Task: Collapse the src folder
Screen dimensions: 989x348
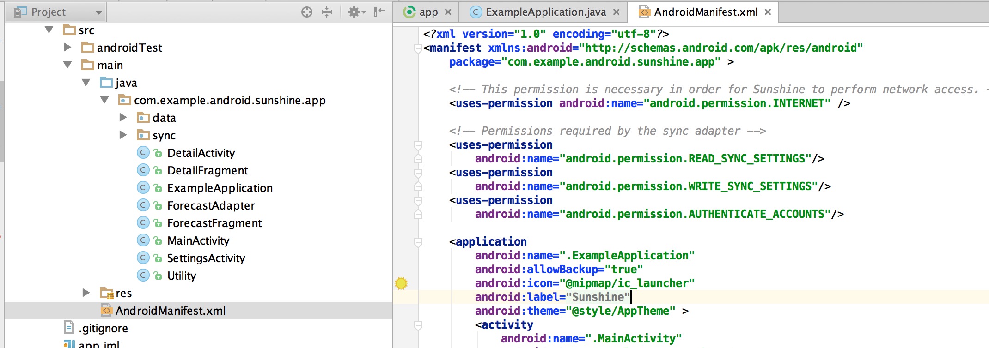Action: click(x=49, y=30)
